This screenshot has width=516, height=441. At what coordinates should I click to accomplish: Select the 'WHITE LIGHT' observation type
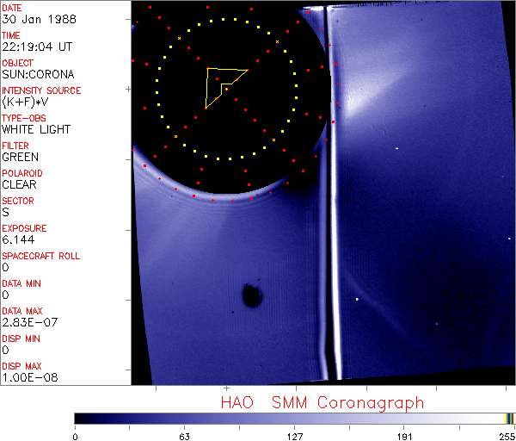[35, 130]
